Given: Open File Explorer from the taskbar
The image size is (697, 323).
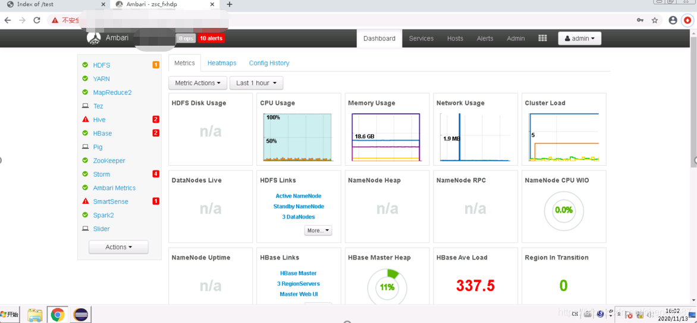Looking at the screenshot, I should tap(34, 315).
